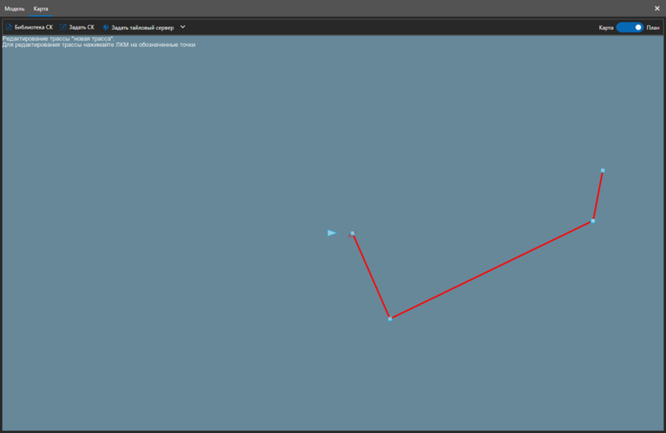The height and width of the screenshot is (433, 666).
Task: Click the blue arrow start marker
Action: point(332,232)
